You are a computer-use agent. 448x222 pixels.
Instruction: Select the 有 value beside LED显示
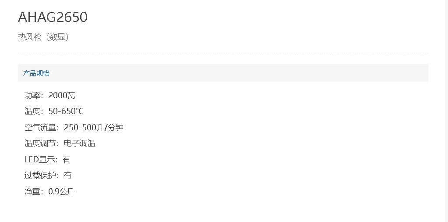(x=66, y=160)
